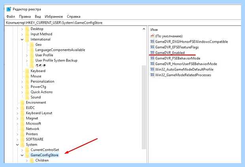Screen dimensions: 245x167
Task: Select the Win32_AutoGameModeDefaultProfile value name
Action: [184, 69]
